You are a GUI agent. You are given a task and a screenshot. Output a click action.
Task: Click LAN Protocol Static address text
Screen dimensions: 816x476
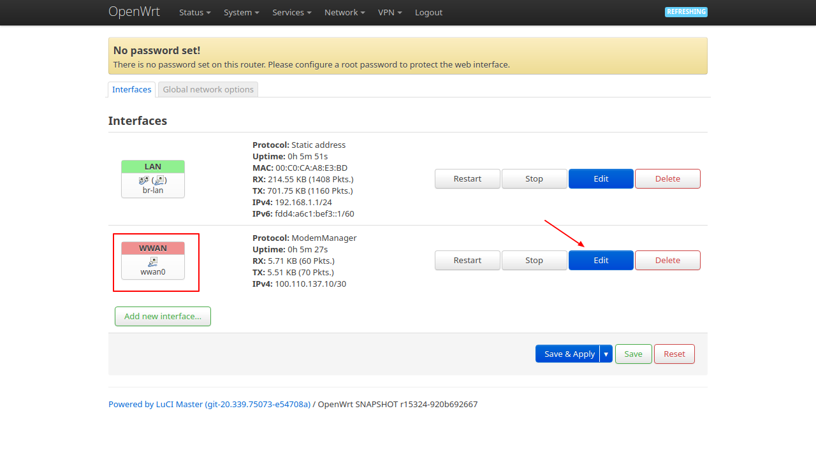pos(319,145)
